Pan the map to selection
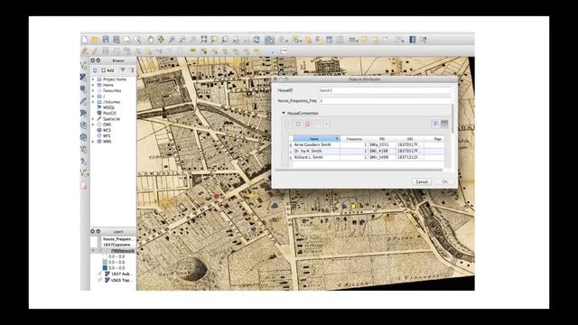578x325 pixels. (161, 40)
